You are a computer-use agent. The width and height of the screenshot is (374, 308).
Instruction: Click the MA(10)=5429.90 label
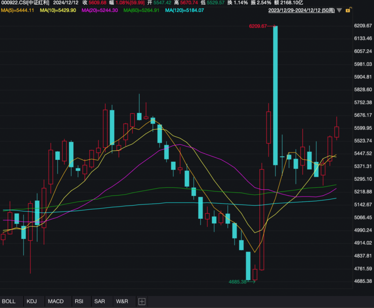coord(58,10)
